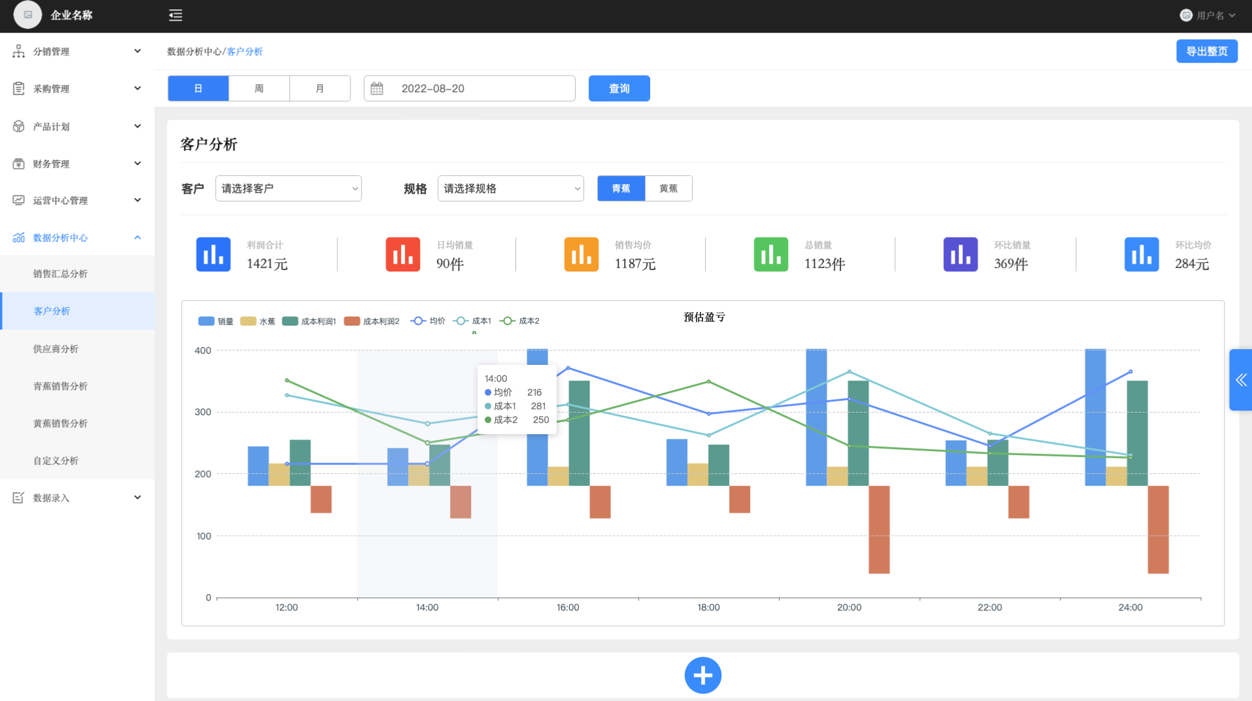Click the 成本2 line point at 18:00
Viewport: 1252px width, 701px height.
[708, 381]
